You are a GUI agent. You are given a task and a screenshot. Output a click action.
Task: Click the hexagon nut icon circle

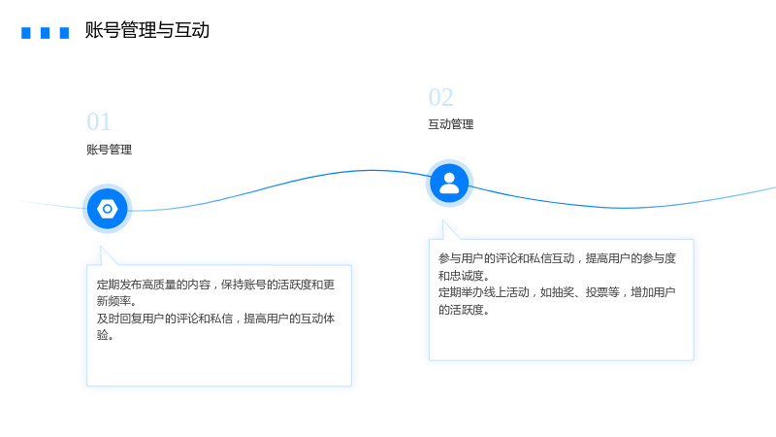pos(108,209)
